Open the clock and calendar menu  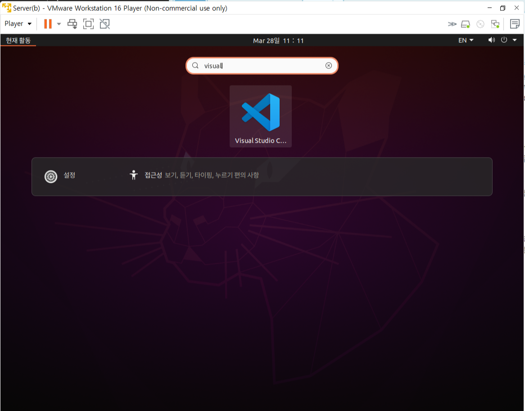278,41
